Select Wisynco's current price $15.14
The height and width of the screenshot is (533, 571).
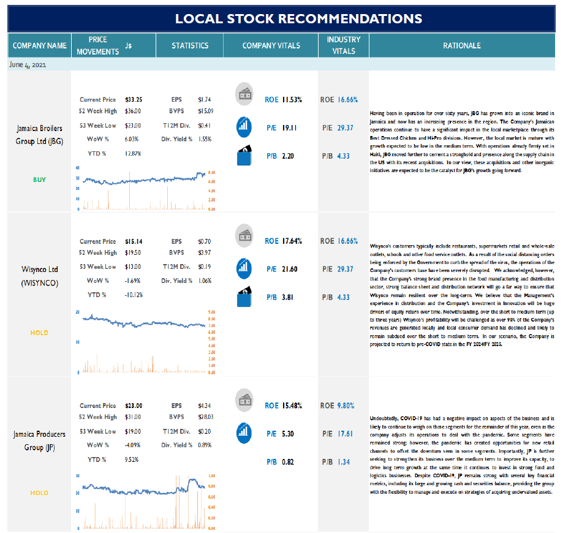(134, 241)
